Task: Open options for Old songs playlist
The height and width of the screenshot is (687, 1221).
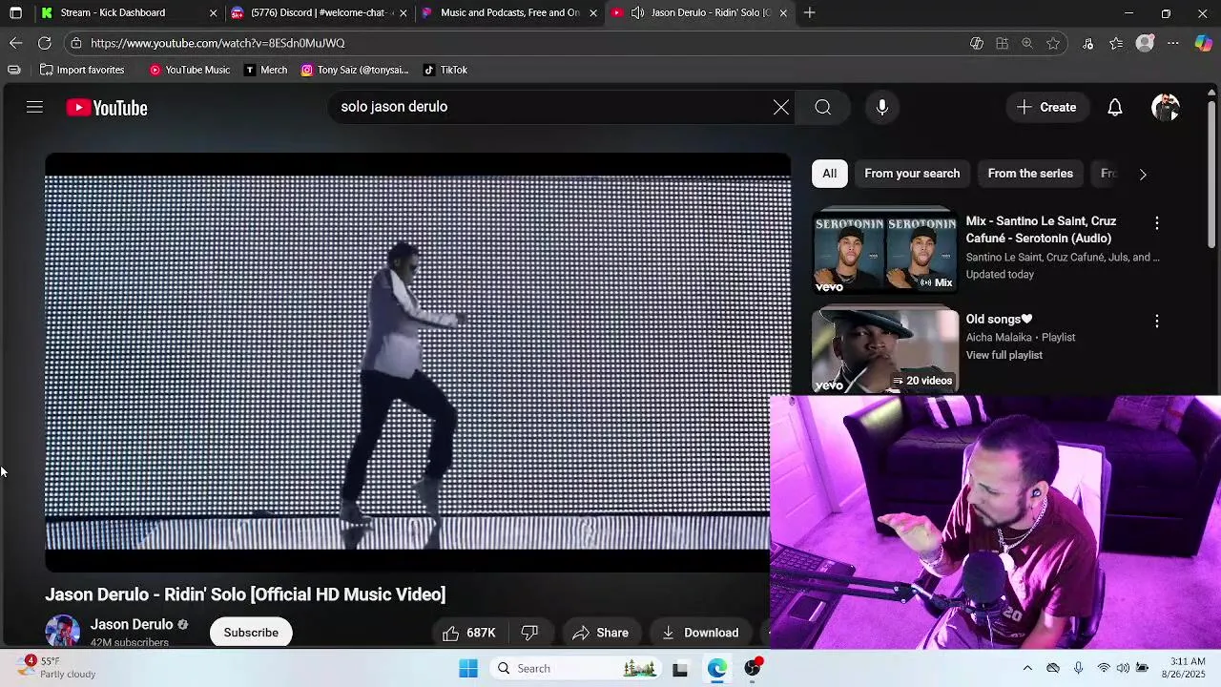Action: [x=1157, y=321]
